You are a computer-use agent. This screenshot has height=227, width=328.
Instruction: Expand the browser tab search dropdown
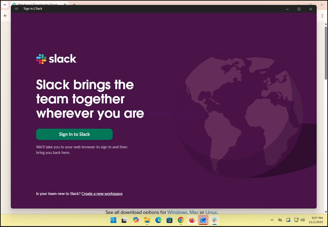click(4, 4)
